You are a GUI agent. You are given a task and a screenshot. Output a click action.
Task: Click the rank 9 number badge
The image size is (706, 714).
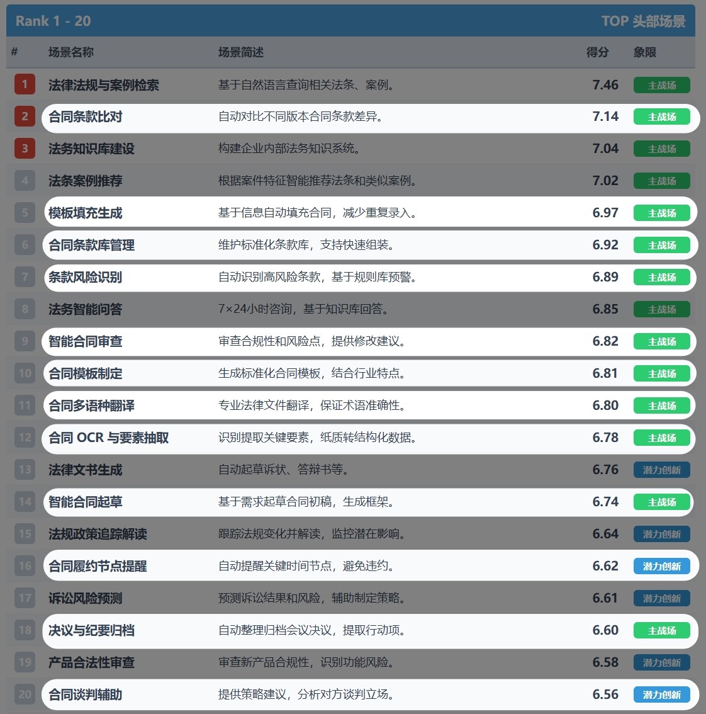pyautogui.click(x=25, y=341)
